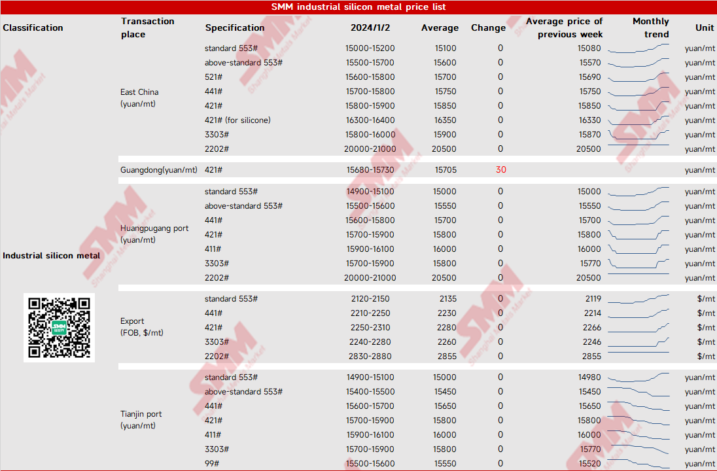This screenshot has height=471, width=717.
Task: Click the 411# Huangpugang port trend chart
Action: (x=638, y=249)
